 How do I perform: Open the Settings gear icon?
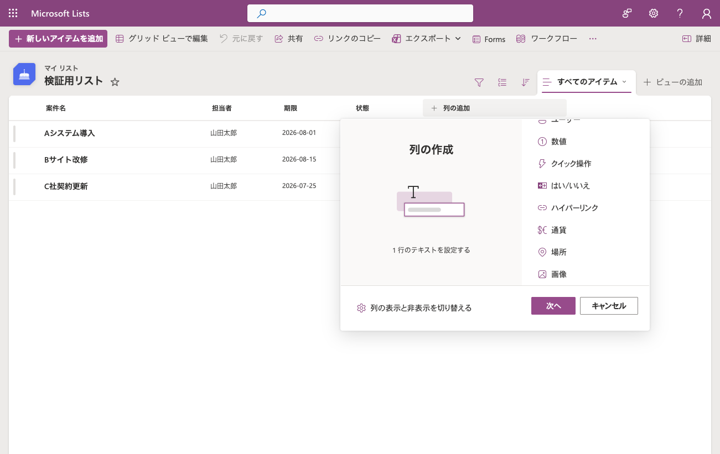[x=654, y=13]
